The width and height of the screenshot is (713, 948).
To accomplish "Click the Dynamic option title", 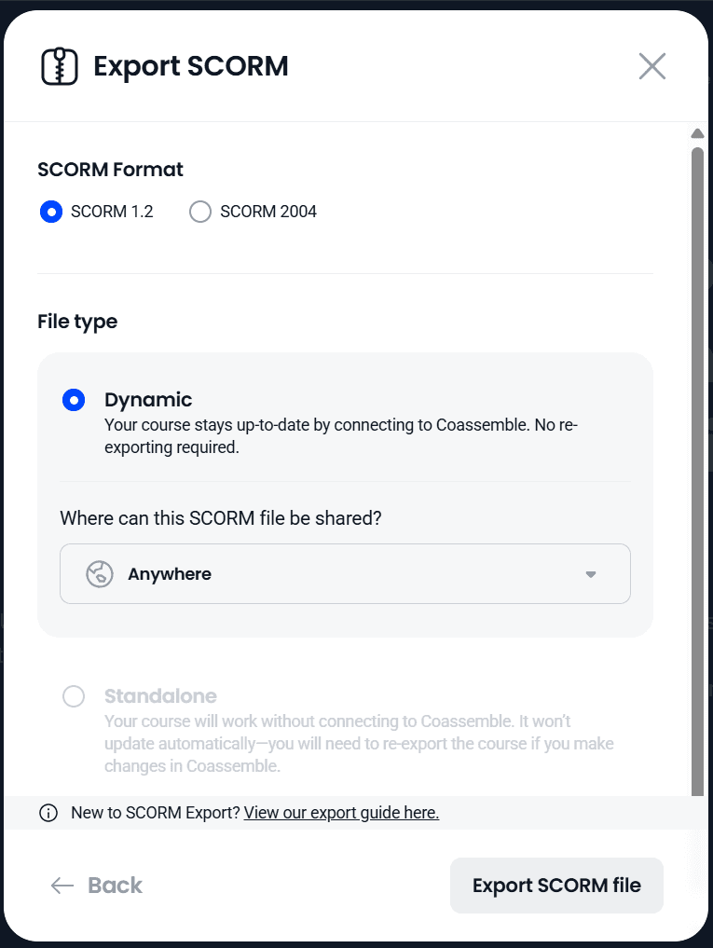I will click(x=148, y=400).
